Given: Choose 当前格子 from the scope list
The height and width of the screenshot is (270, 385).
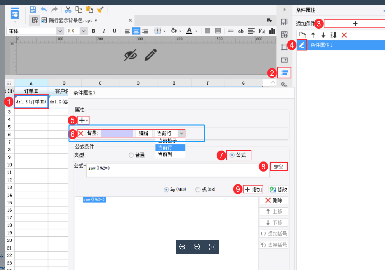Looking at the screenshot, I should (x=170, y=140).
